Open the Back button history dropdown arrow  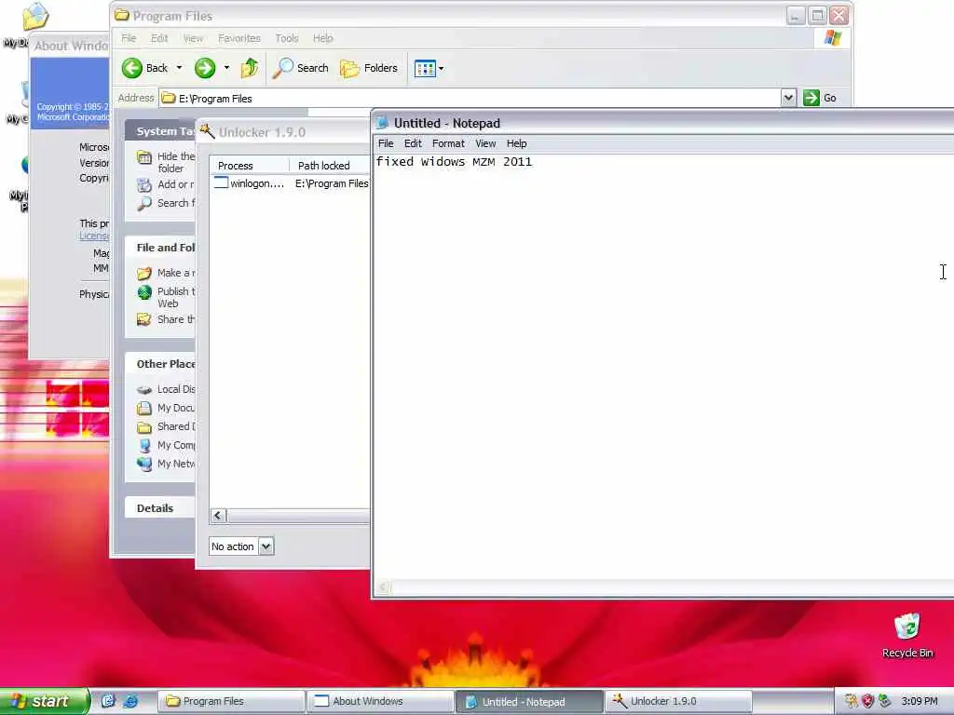point(180,68)
